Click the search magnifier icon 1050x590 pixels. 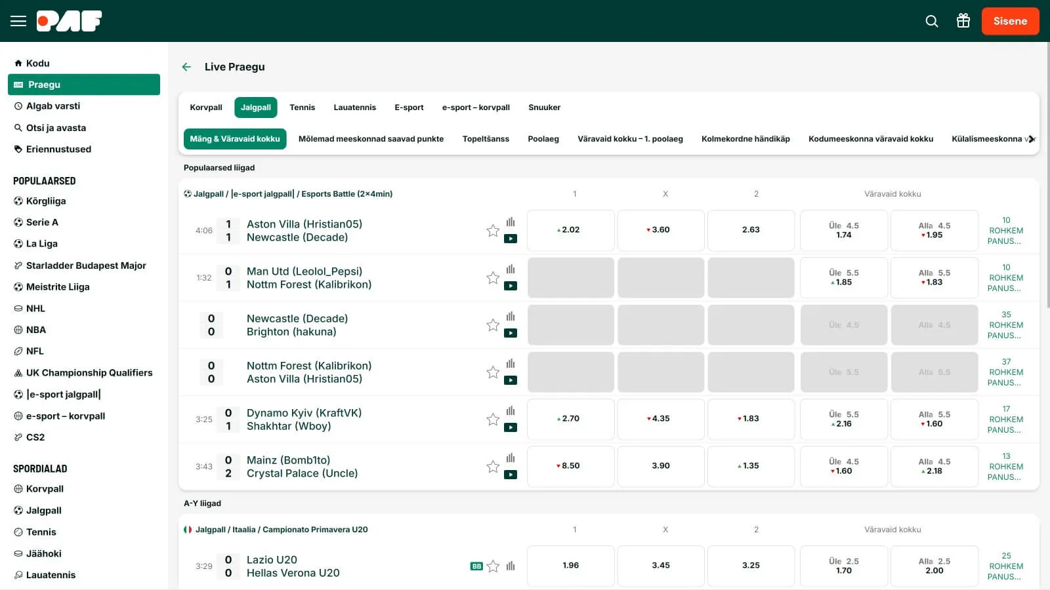pyautogui.click(x=931, y=21)
